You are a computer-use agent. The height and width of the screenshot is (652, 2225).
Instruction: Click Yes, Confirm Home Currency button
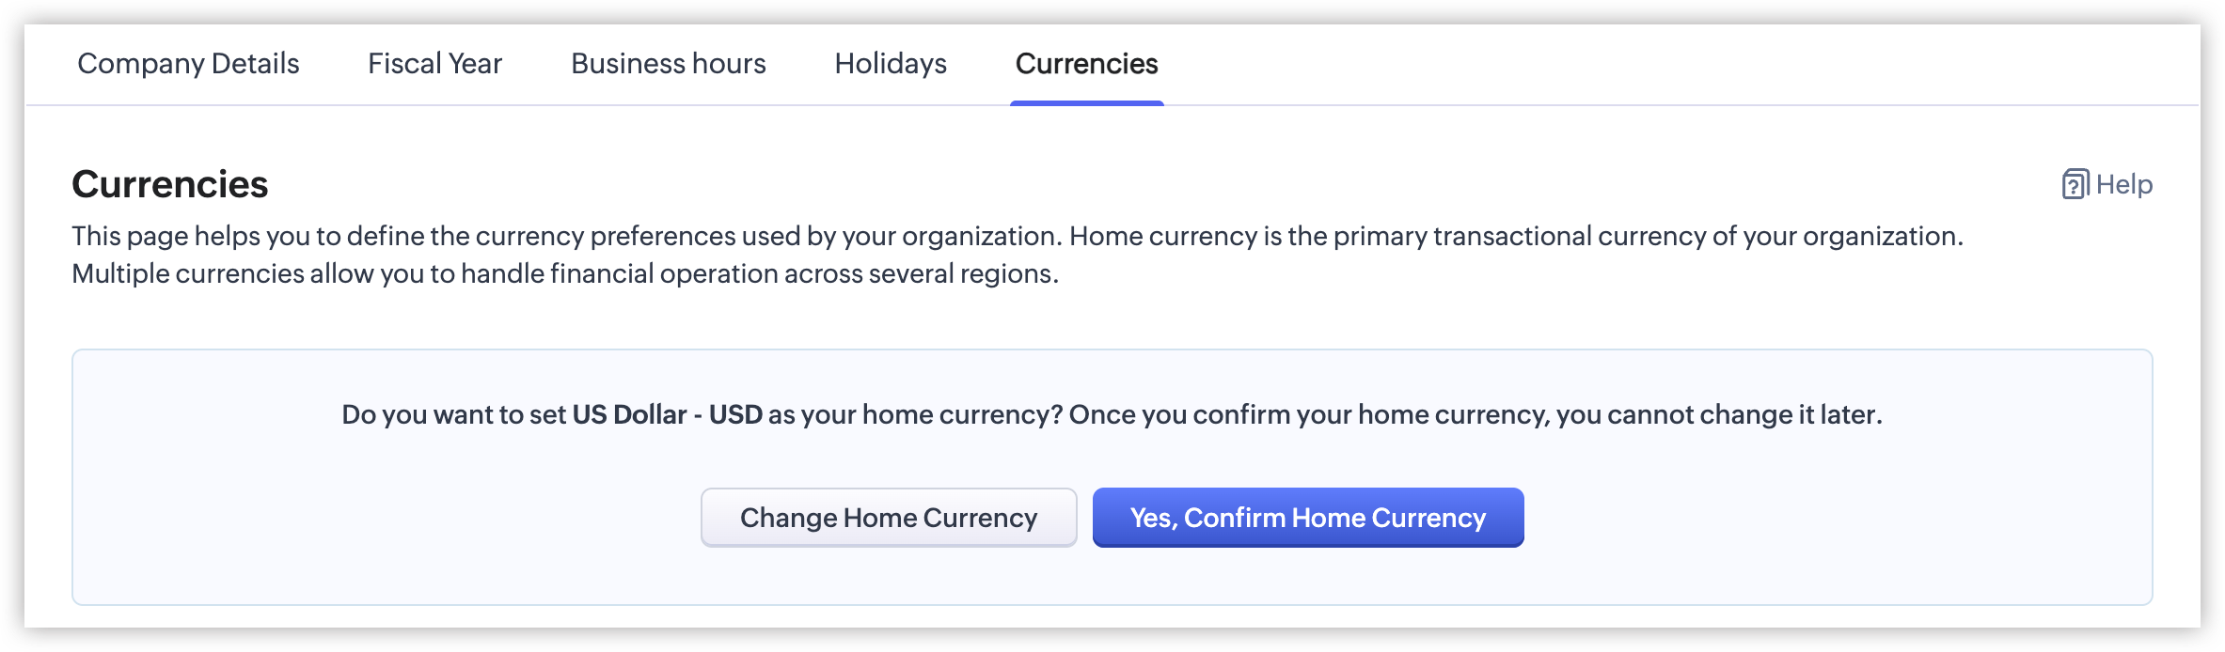point(1307,518)
